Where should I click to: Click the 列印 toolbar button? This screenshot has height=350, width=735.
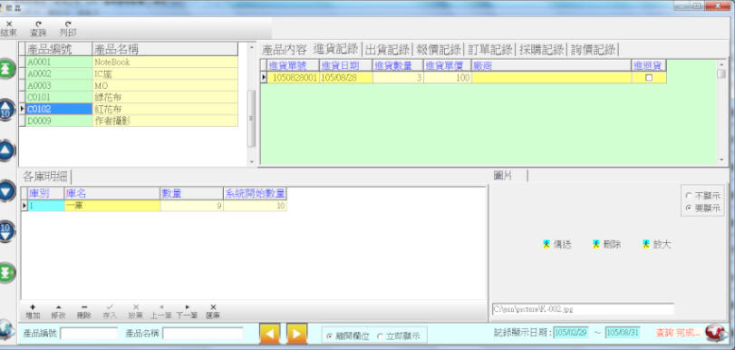(x=68, y=29)
